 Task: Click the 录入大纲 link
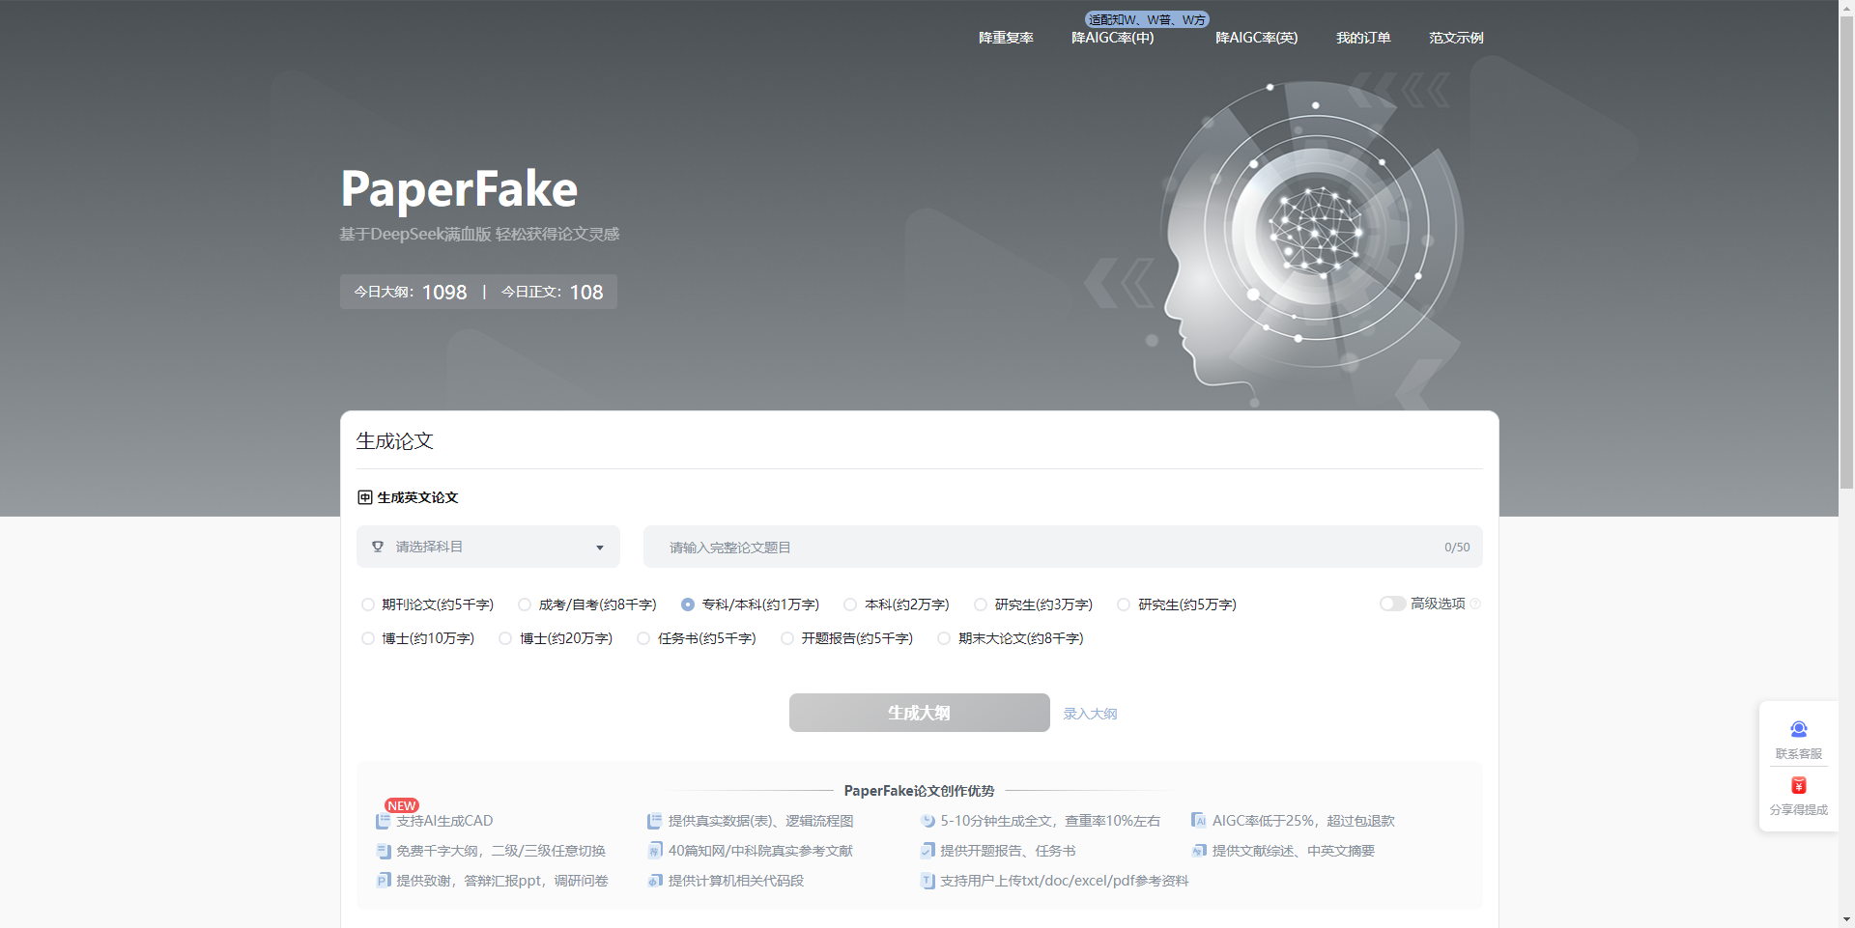tap(1090, 714)
